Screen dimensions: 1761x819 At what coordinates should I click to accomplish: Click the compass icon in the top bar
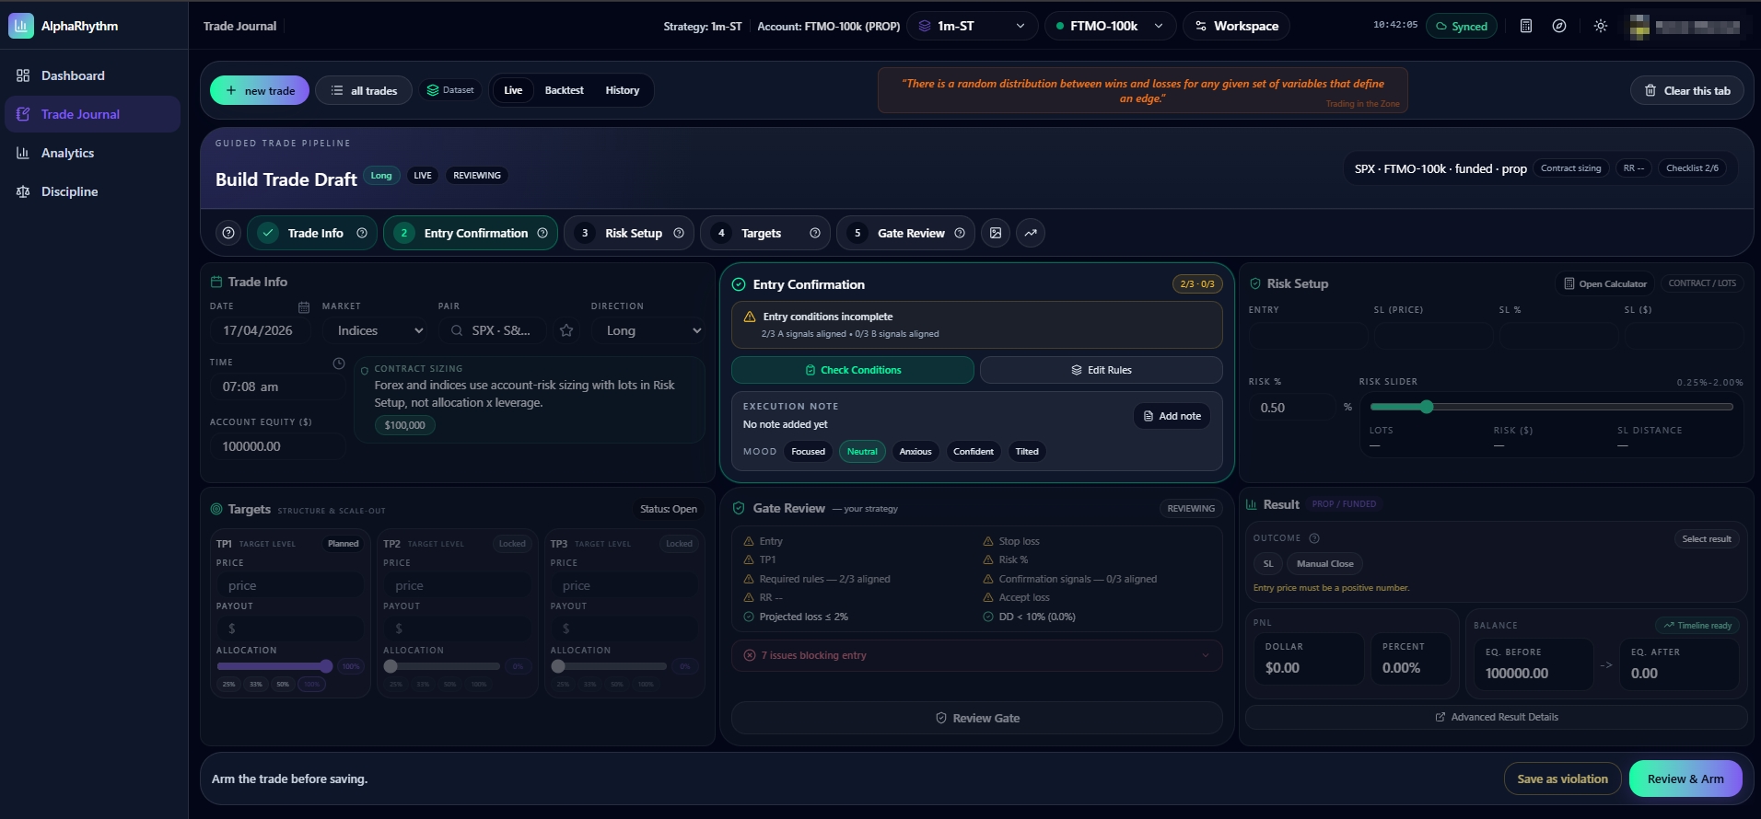(1558, 26)
